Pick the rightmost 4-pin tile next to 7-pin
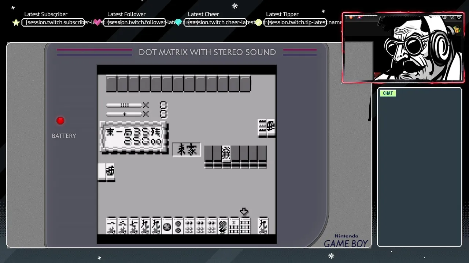This screenshot has width=469, height=263. pos(212,226)
